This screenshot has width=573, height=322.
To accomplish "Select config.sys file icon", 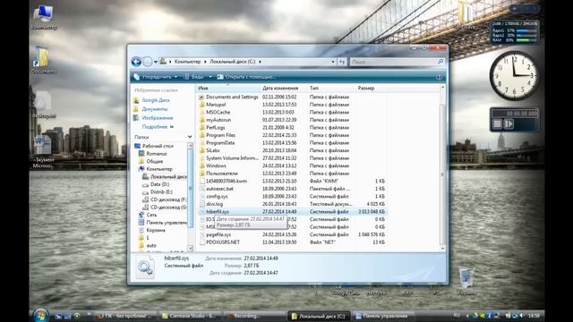I will click(201, 197).
